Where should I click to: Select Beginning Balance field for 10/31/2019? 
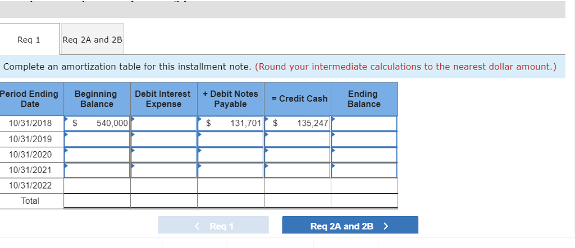pos(97,139)
